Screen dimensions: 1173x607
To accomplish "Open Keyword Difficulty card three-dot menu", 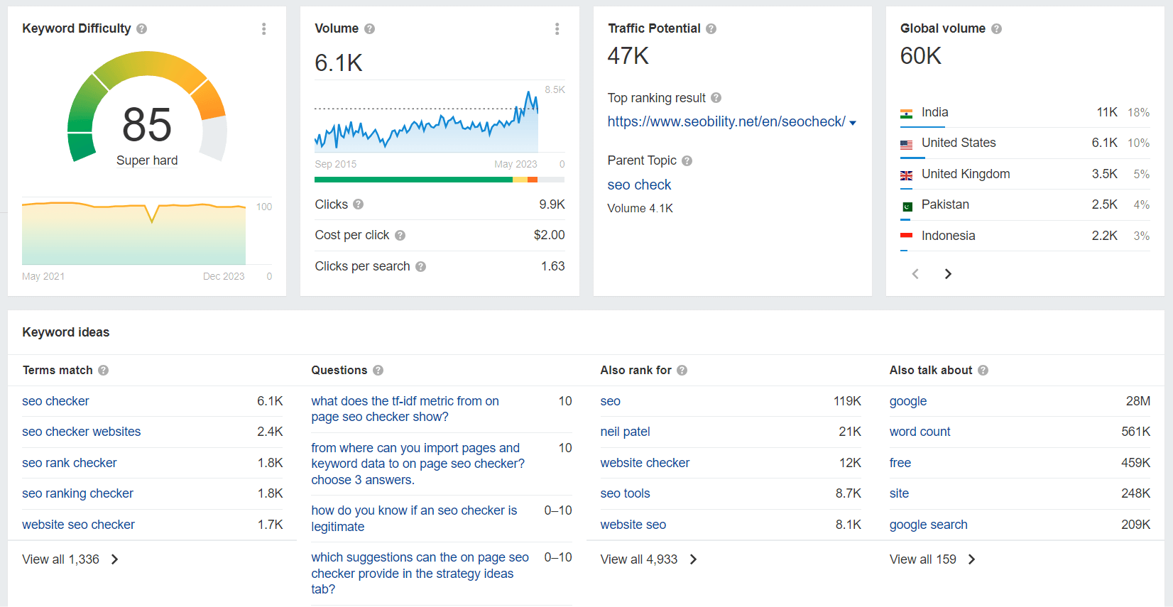I will [x=264, y=28].
